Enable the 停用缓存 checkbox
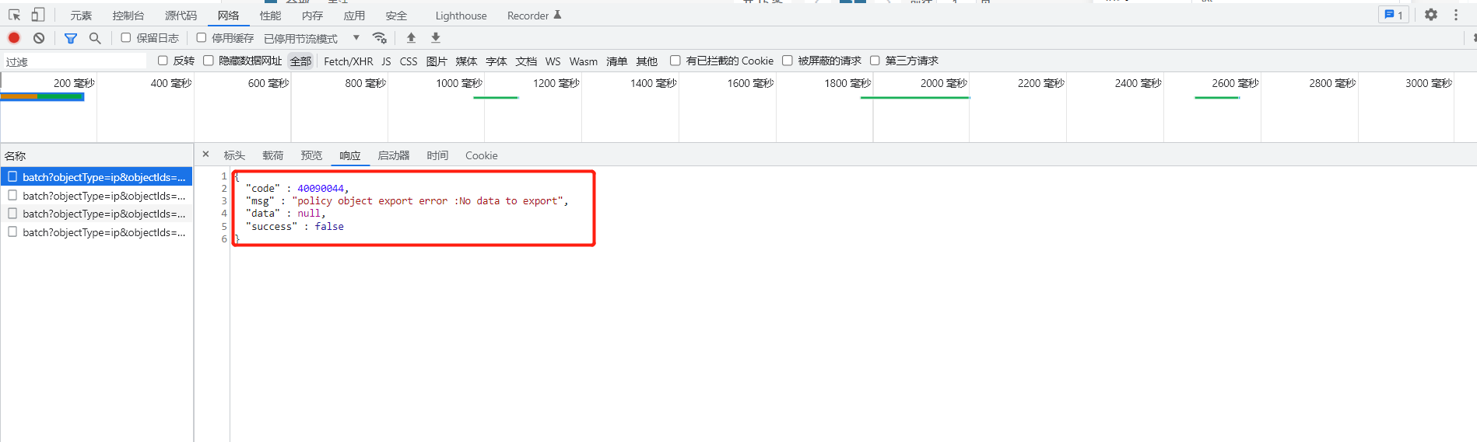This screenshot has height=442, width=1477. (202, 38)
